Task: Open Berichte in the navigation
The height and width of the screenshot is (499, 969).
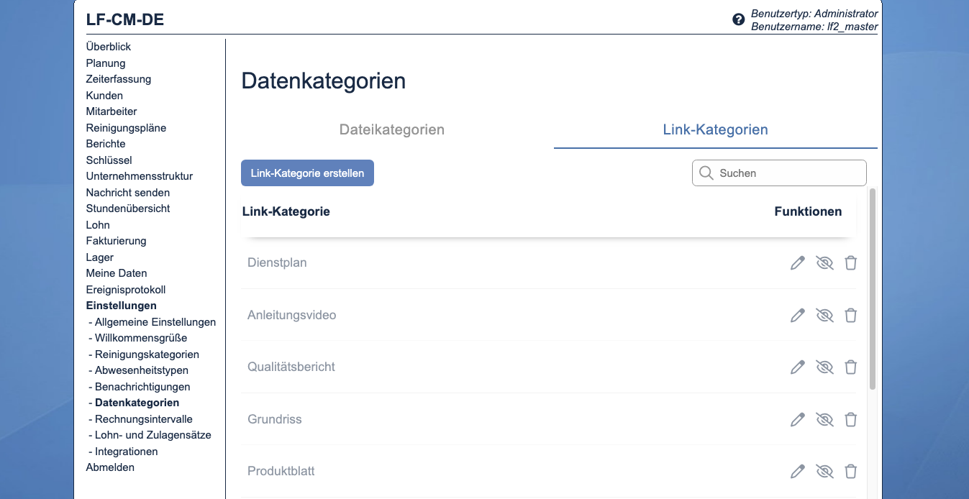Action: click(x=106, y=144)
